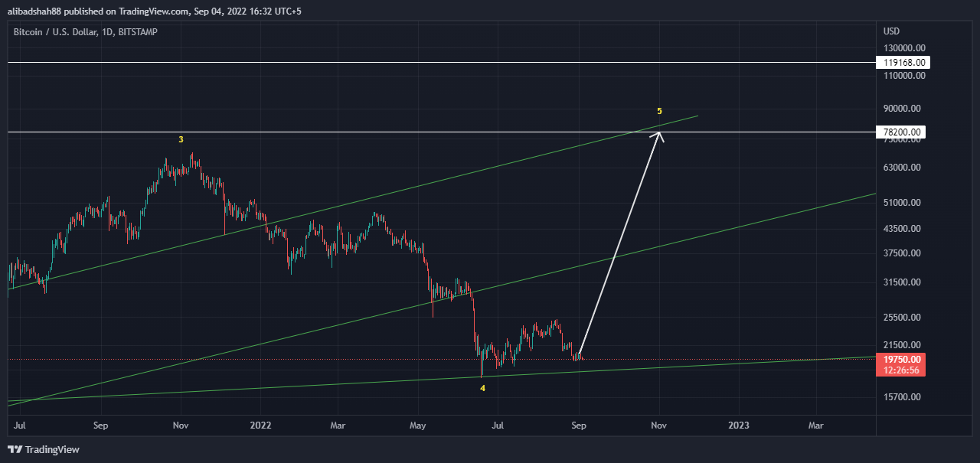
Task: Click the Bitcoin / U.S. Dollar chart title
Action: coord(86,31)
